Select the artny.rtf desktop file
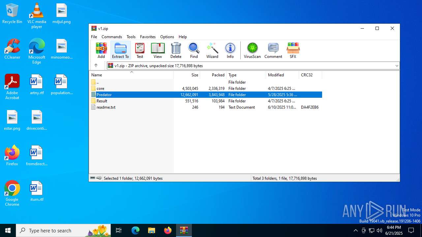This screenshot has height=237, width=422. [x=37, y=85]
